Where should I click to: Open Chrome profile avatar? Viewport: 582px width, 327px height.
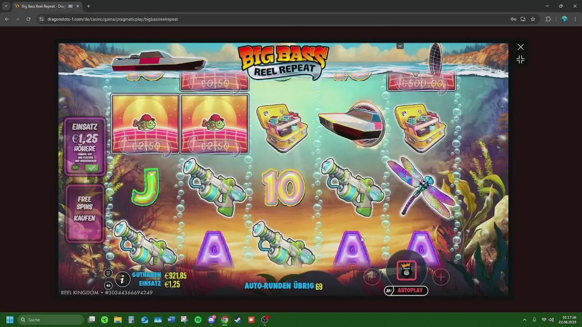coord(564,19)
